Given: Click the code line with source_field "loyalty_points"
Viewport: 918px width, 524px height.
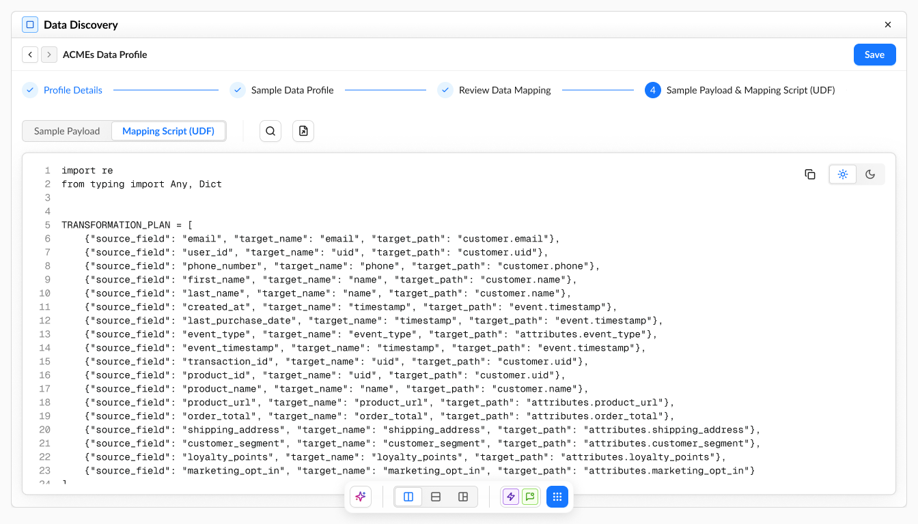Looking at the screenshot, I should point(406,457).
